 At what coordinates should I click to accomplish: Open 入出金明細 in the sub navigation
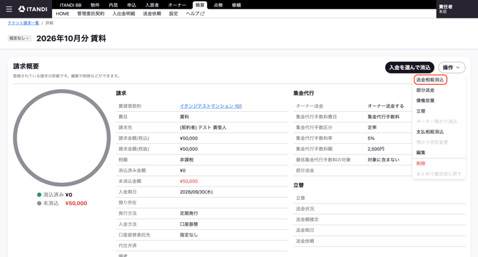pos(123,14)
